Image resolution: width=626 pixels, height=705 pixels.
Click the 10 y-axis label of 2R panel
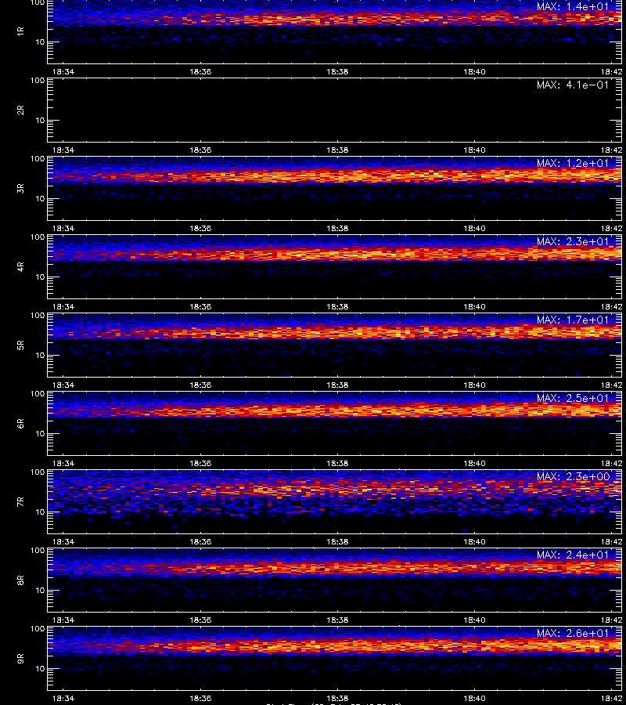[x=41, y=121]
